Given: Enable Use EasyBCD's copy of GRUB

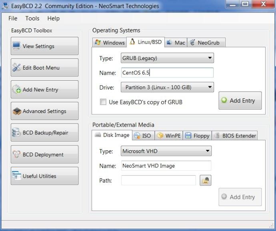Looking at the screenshot, I should click(103, 102).
